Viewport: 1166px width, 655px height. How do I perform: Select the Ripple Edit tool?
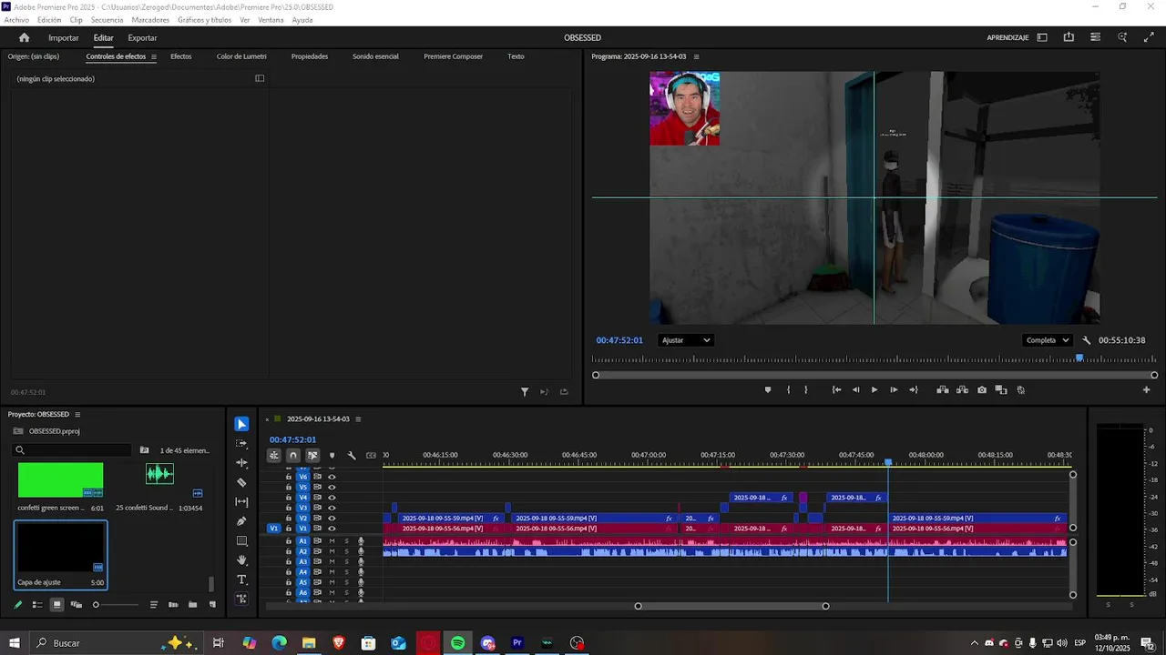(x=241, y=463)
